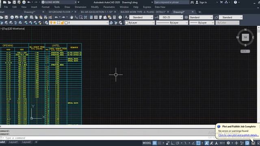The width and height of the screenshot is (260, 146).
Task: Open the ByLayer linetype dropdown
Action: point(172,23)
